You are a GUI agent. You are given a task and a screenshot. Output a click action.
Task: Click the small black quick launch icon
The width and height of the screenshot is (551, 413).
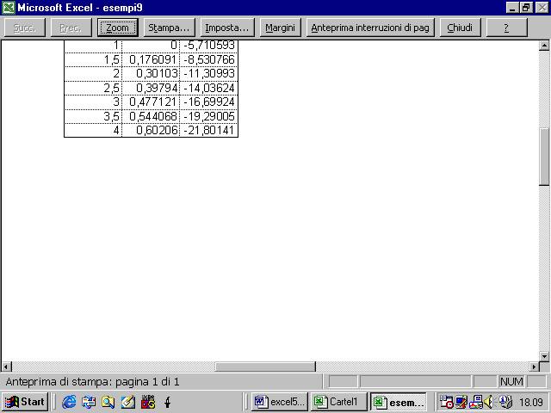click(x=168, y=402)
